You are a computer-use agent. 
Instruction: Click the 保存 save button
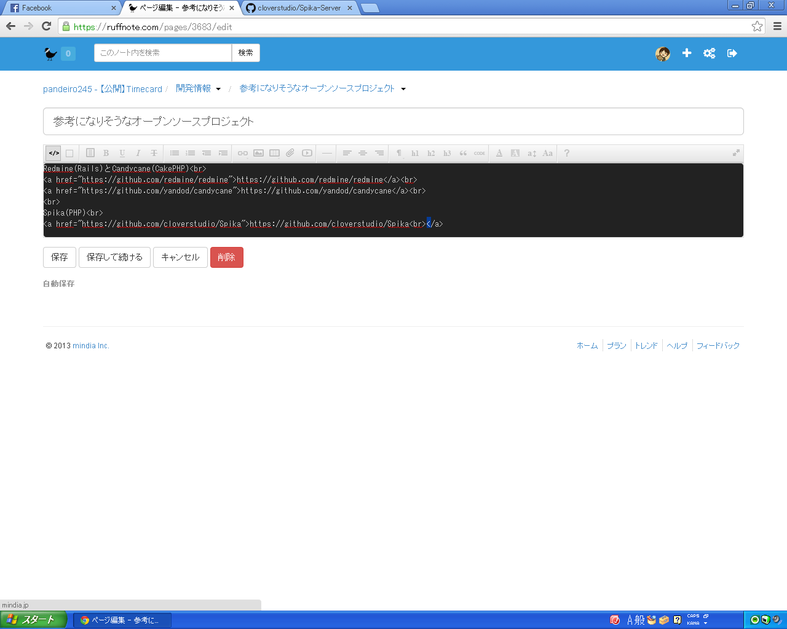point(60,257)
